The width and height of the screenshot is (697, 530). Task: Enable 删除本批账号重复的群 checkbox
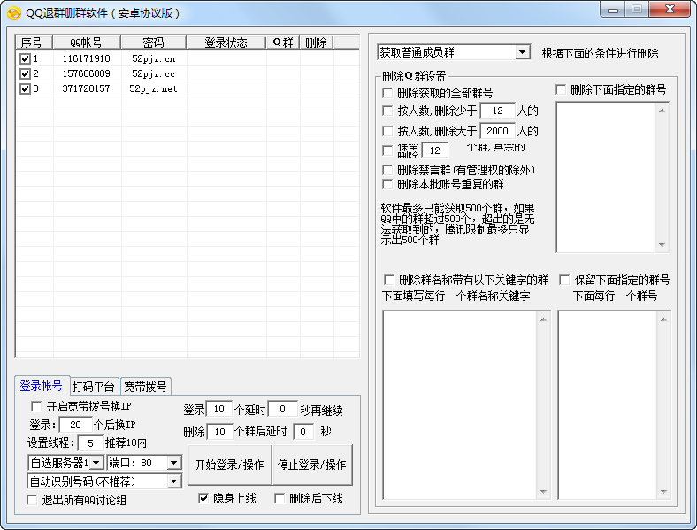(387, 184)
